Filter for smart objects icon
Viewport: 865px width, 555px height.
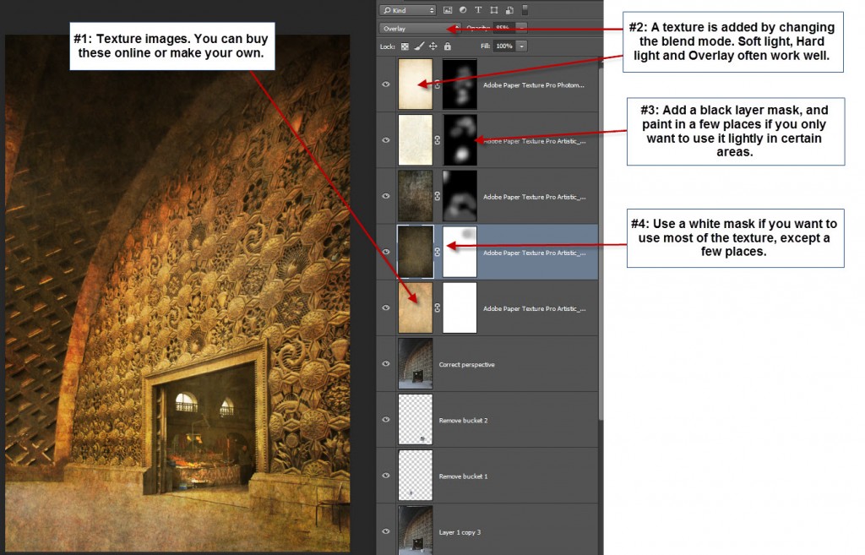[509, 10]
